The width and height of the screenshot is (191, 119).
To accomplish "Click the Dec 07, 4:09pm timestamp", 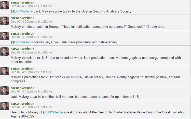I will 22,107.
